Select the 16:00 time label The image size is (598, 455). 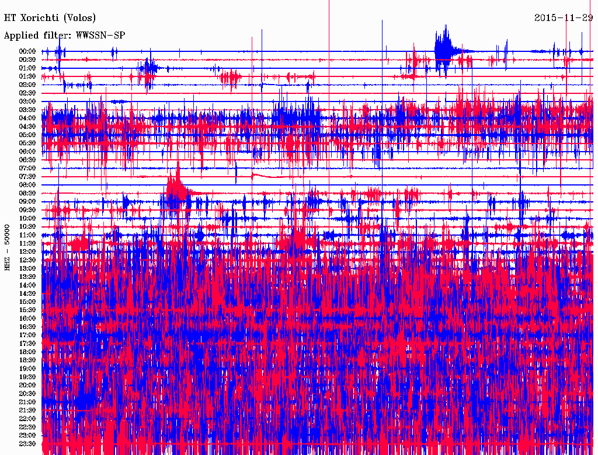27,318
